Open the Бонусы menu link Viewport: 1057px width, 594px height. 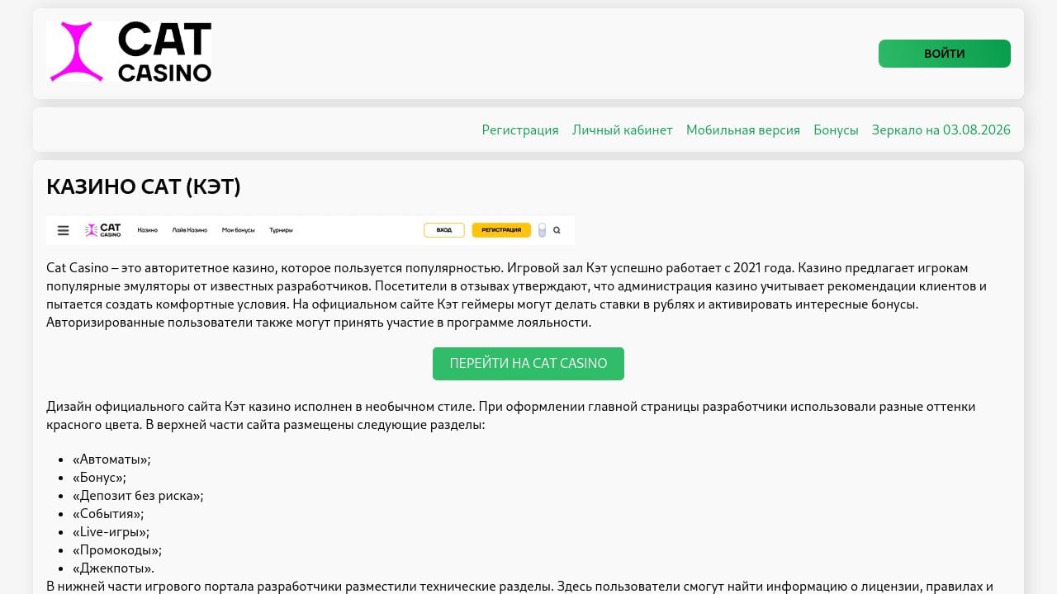[836, 130]
